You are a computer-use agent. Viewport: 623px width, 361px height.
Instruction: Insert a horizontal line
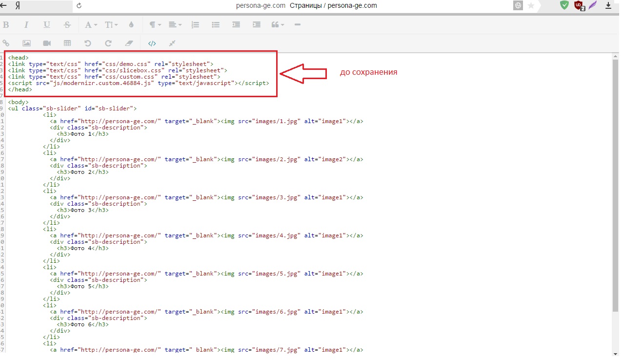point(298,25)
